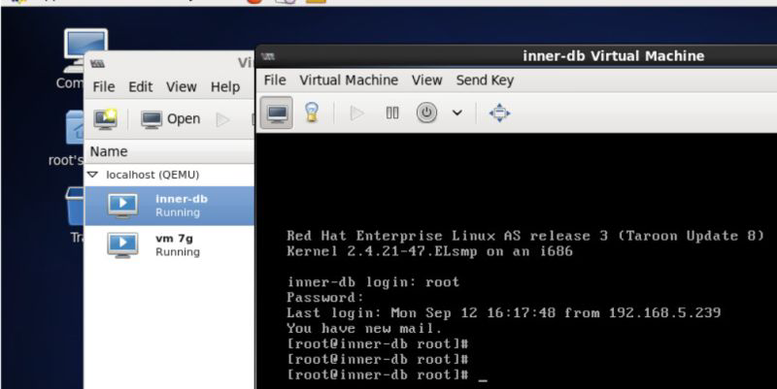Open File menu in inner-db window

tap(275, 81)
